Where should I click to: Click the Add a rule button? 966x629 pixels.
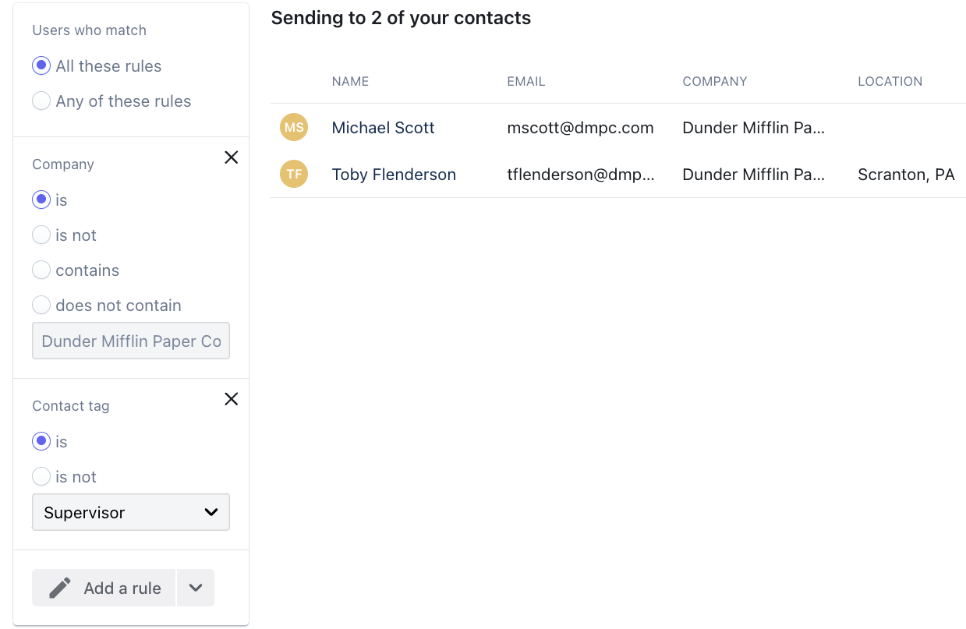(x=104, y=588)
